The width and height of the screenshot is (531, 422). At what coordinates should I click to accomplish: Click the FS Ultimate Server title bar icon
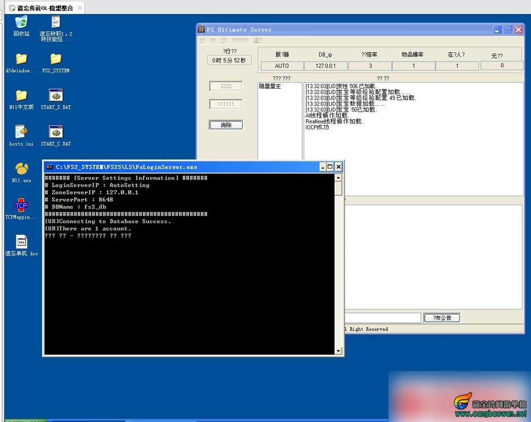pyautogui.click(x=201, y=29)
